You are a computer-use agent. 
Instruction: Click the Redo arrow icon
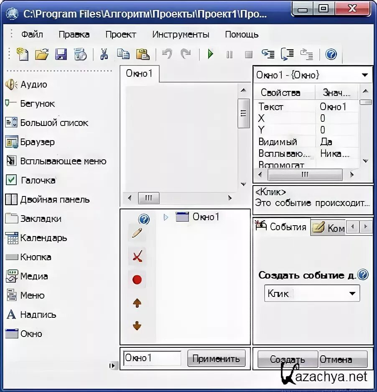[186, 53]
